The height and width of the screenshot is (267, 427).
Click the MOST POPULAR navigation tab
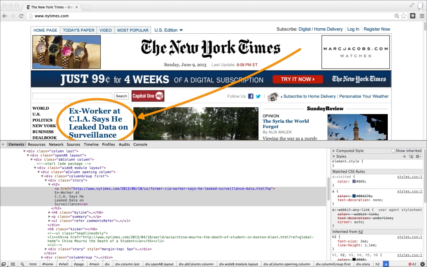point(133,30)
